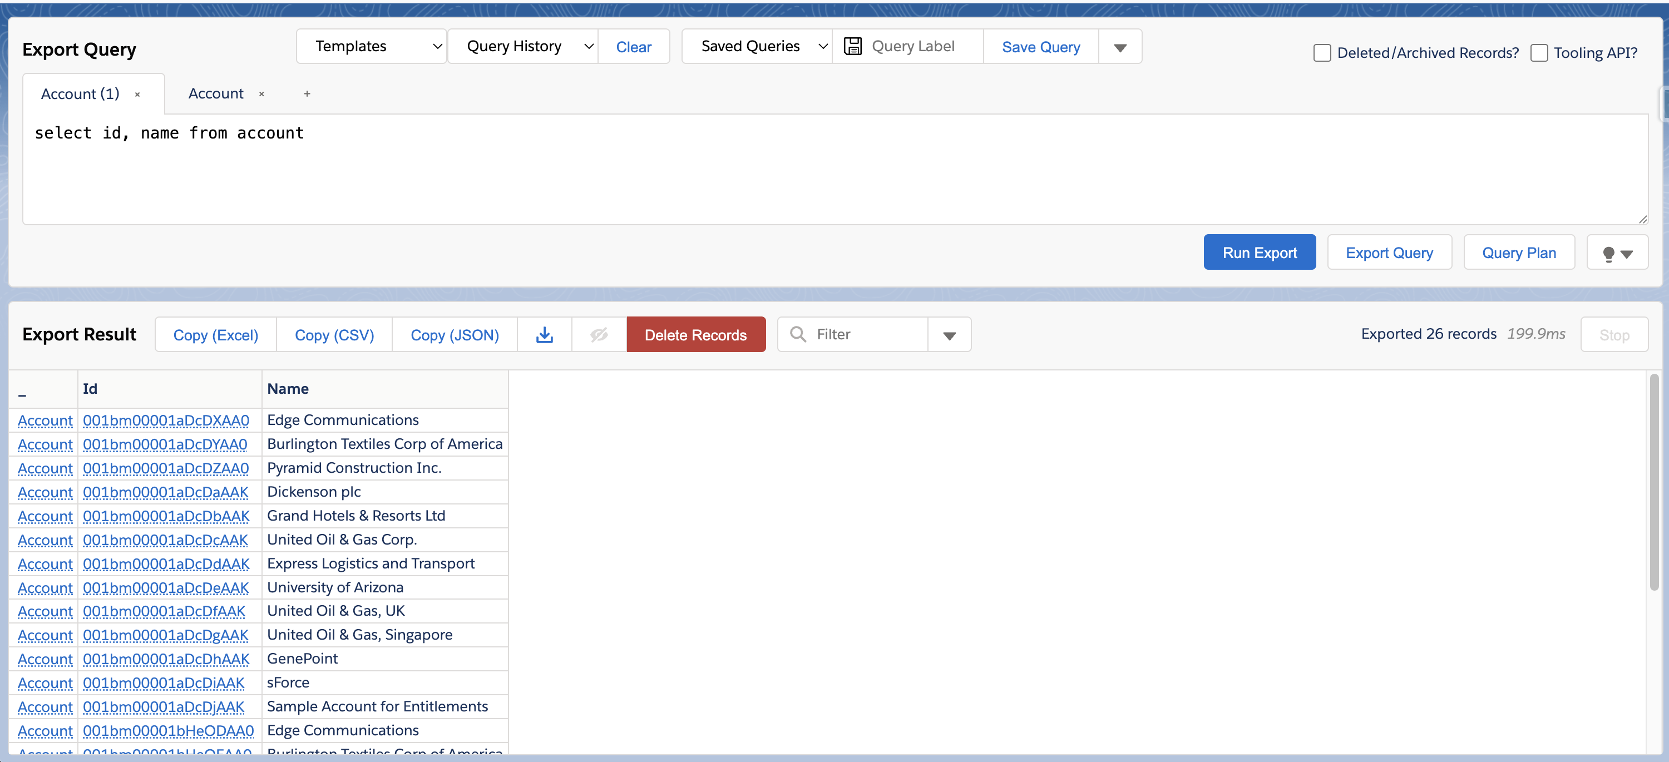
Task: Open the Templates dropdown
Action: tap(371, 47)
